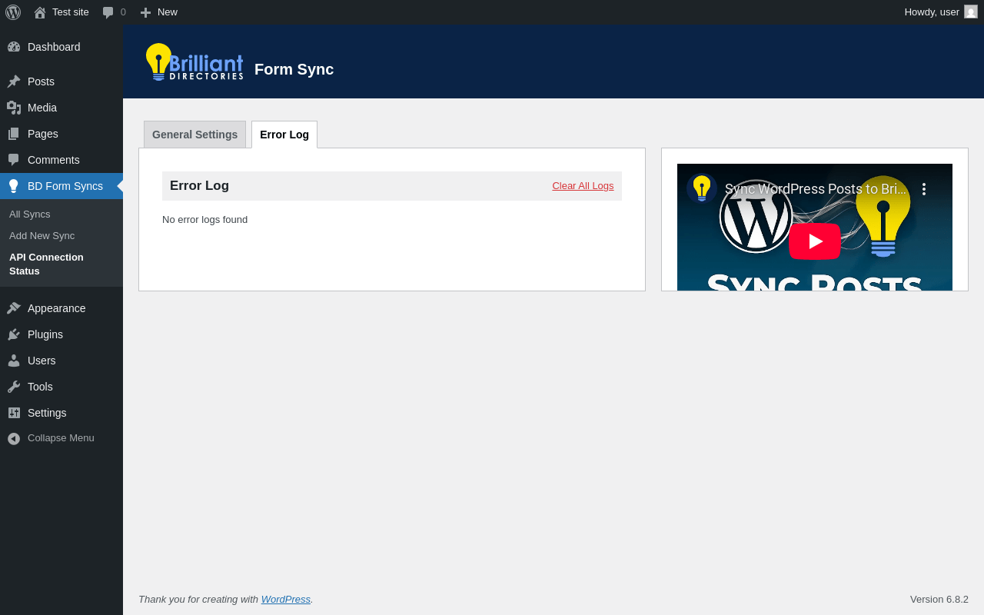984x615 pixels.
Task: Click the video title text
Action: [x=816, y=189]
